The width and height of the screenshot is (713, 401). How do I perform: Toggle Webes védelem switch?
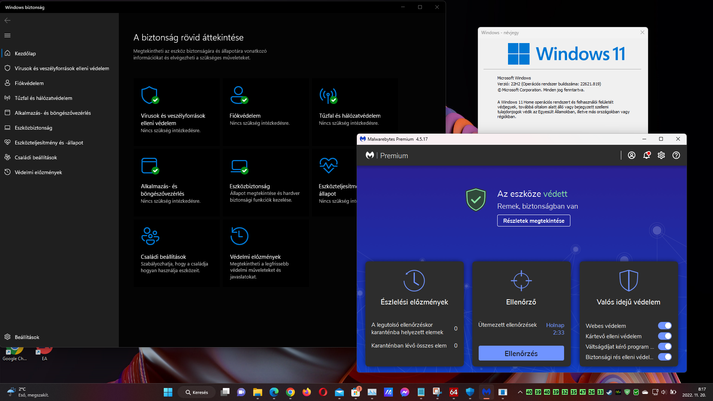pyautogui.click(x=664, y=326)
